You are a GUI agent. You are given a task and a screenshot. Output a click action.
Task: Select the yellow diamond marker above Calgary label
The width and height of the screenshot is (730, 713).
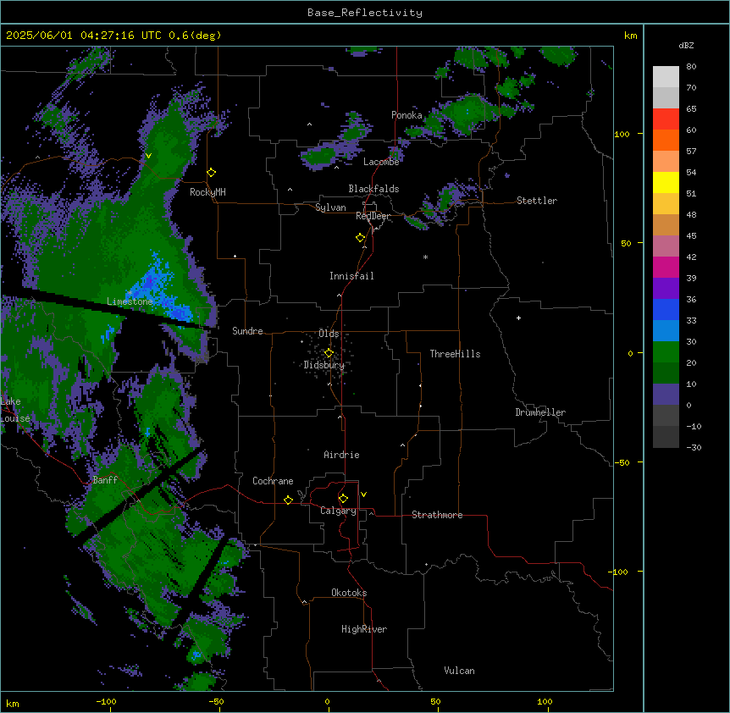pyautogui.click(x=343, y=499)
